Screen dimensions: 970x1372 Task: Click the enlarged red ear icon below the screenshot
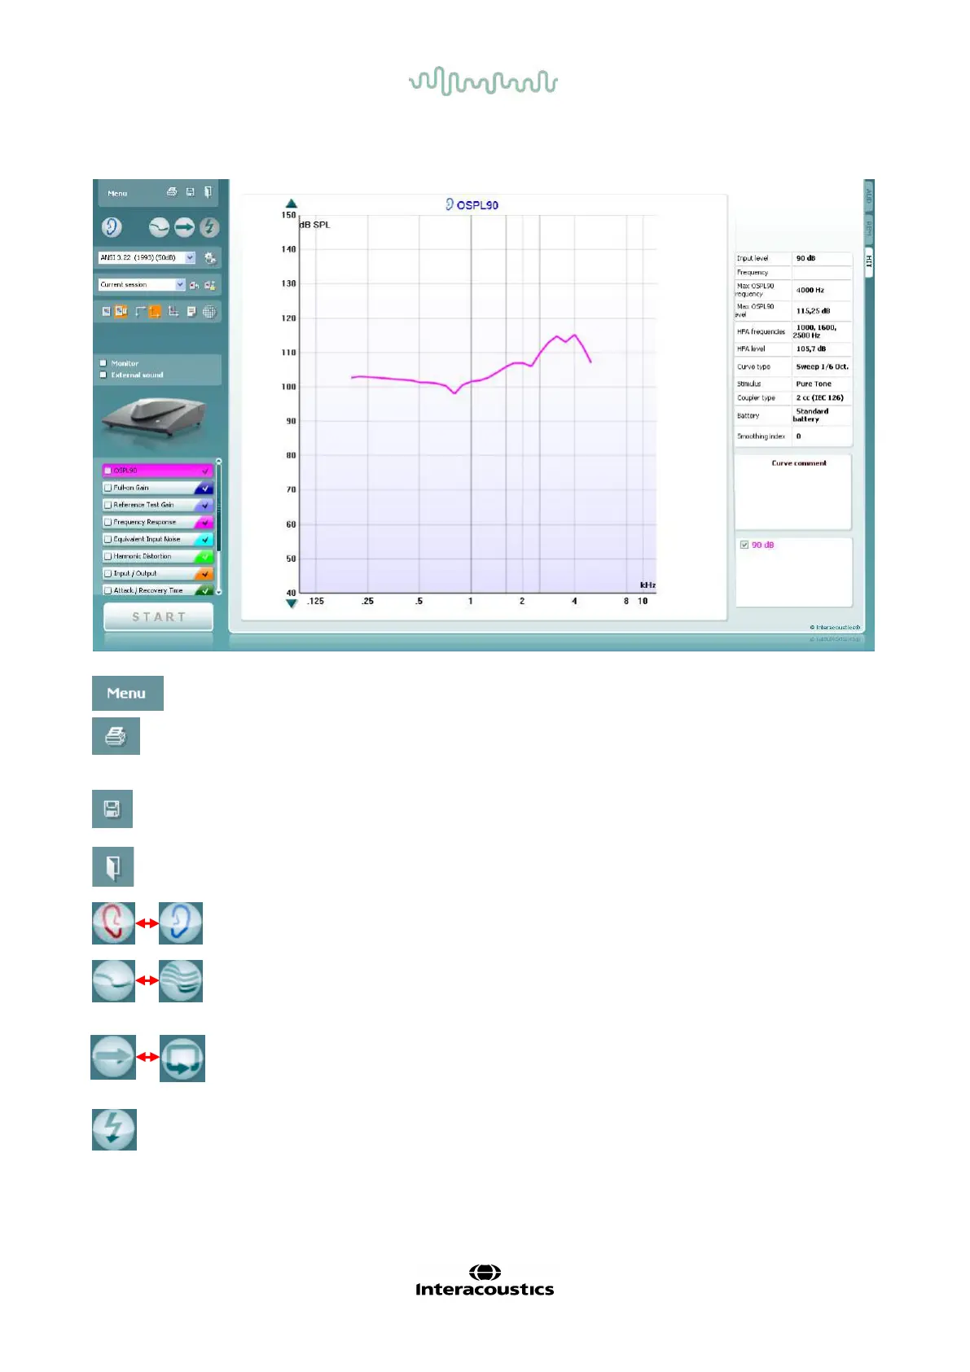tap(113, 923)
